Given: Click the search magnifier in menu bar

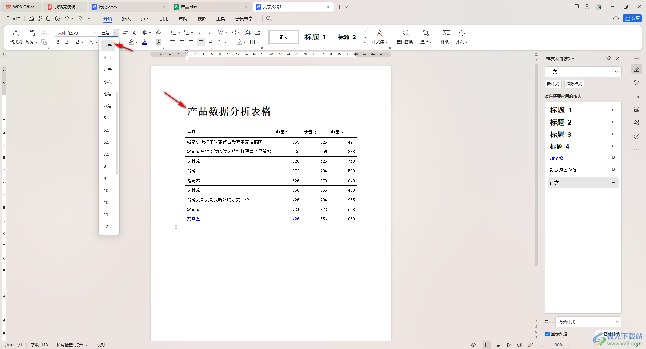Looking at the screenshot, I should (269, 19).
